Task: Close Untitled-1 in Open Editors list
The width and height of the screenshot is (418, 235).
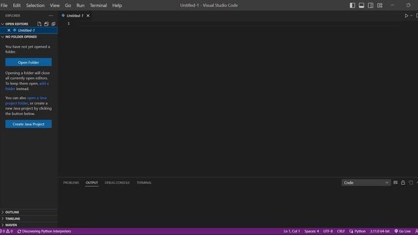Action: coord(8,31)
